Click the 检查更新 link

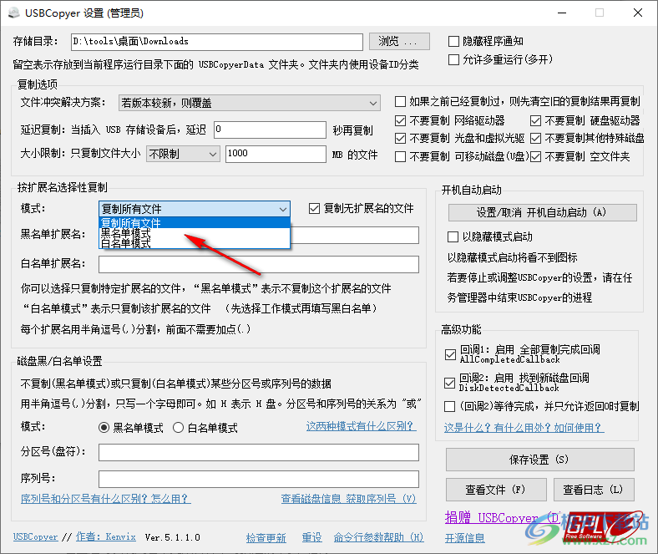266,537
